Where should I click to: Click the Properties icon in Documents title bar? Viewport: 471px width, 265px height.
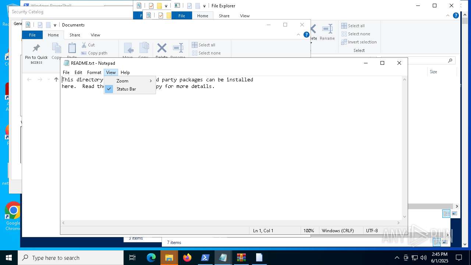tap(40, 25)
